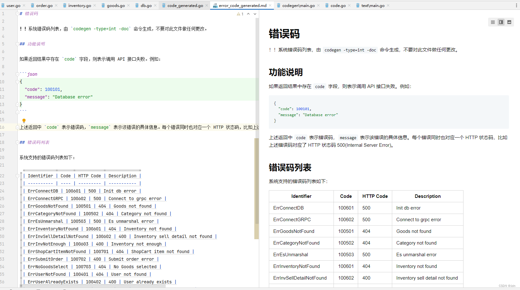
Task: Click ErrUserAlreadyExists line in editor
Action: click(100, 282)
